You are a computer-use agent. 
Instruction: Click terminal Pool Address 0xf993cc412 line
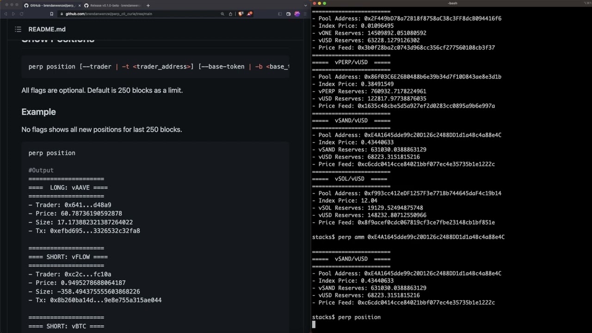point(407,193)
